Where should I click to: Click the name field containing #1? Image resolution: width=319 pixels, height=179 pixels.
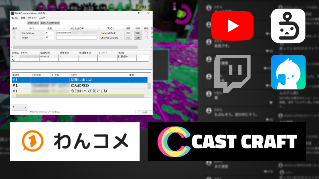[x=50, y=33]
